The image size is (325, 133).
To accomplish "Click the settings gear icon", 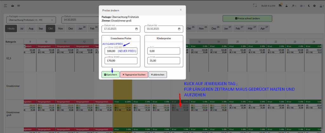I will tap(314, 5).
